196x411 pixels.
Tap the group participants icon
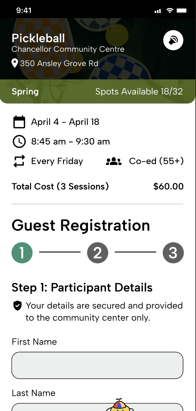pyautogui.click(x=114, y=161)
